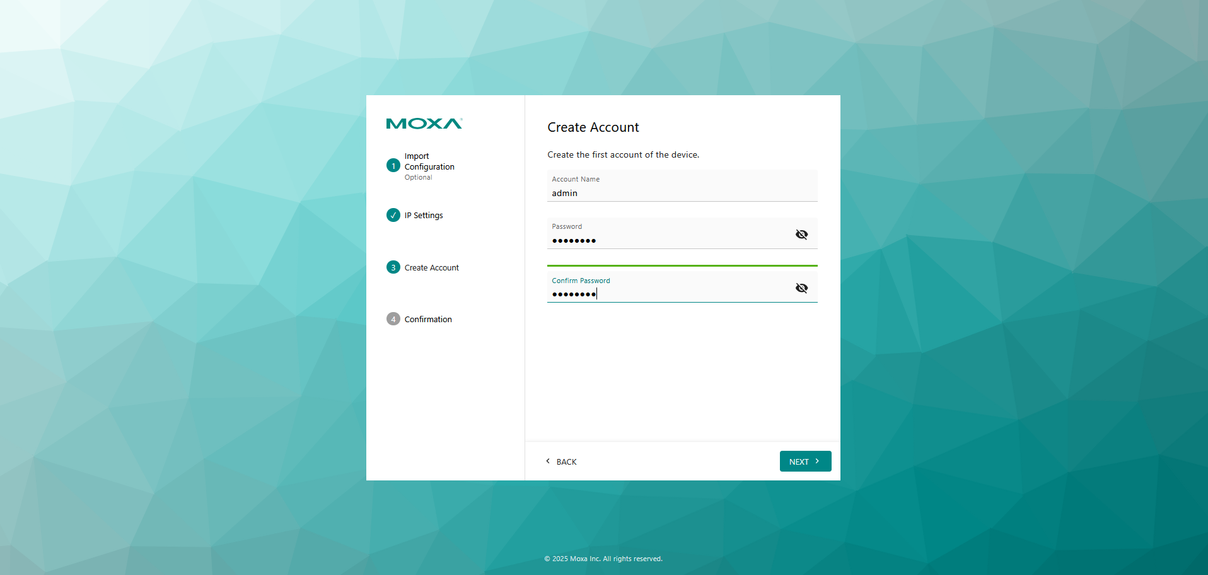Click the step 1 number circle

coord(393,166)
